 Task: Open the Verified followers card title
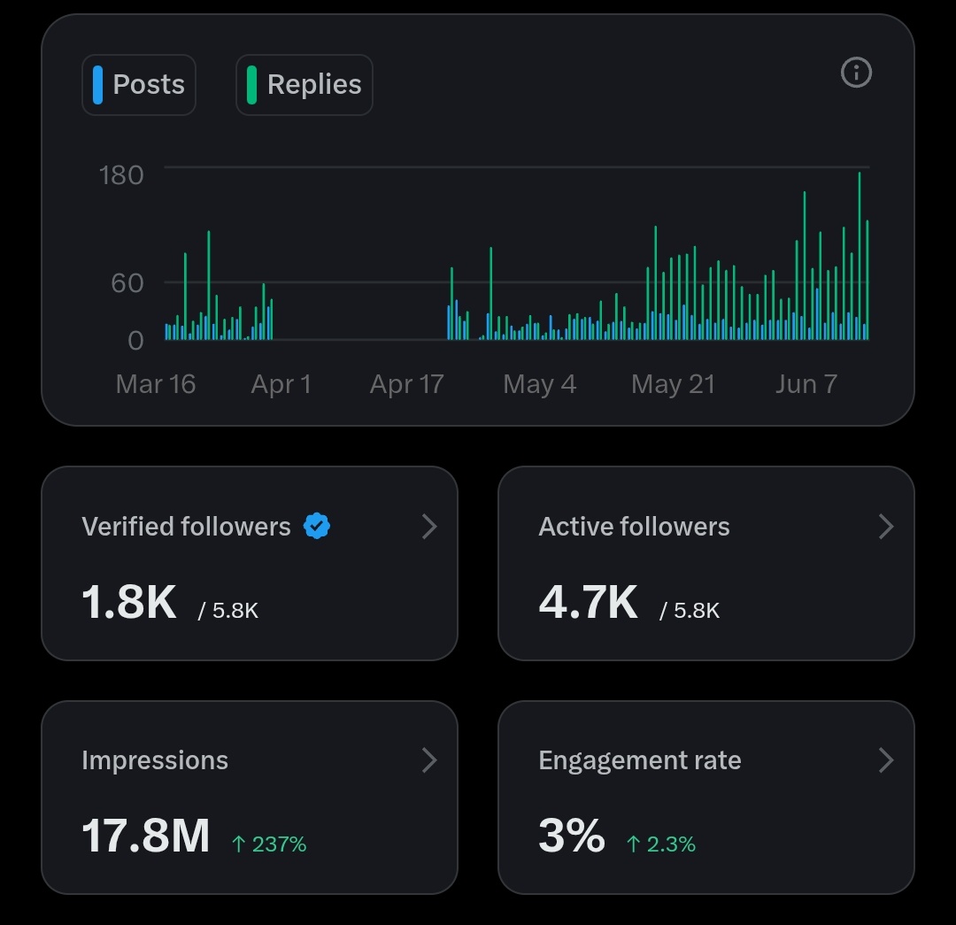[x=186, y=526]
